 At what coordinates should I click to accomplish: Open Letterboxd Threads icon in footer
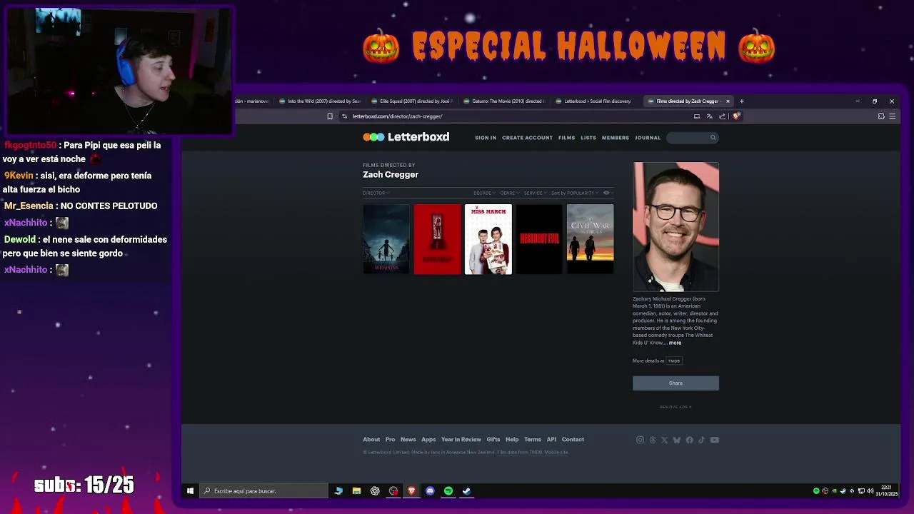point(652,440)
